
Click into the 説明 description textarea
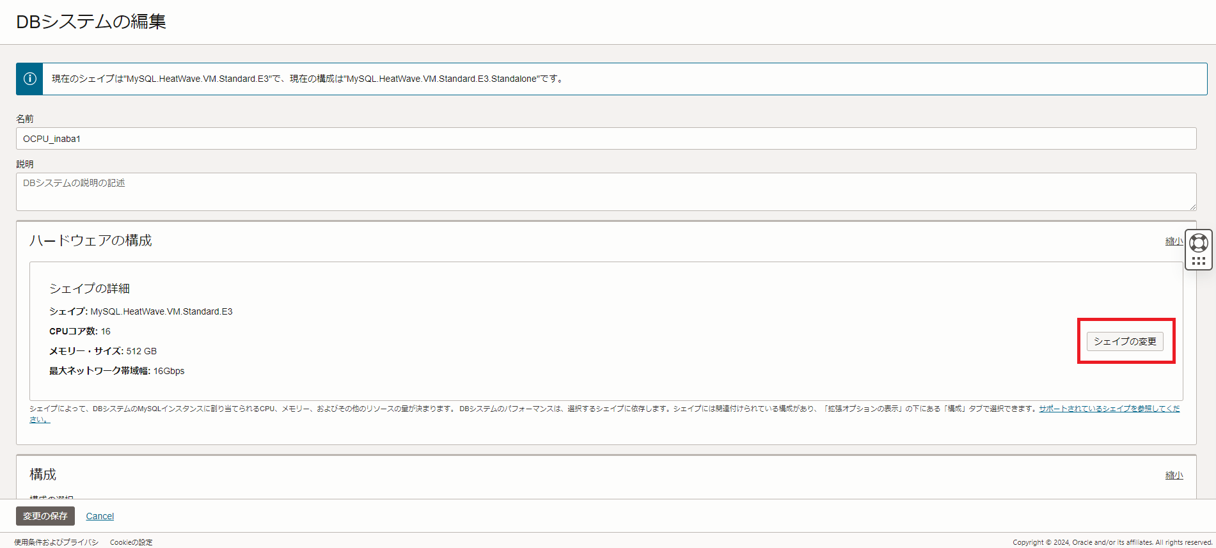pyautogui.click(x=606, y=192)
